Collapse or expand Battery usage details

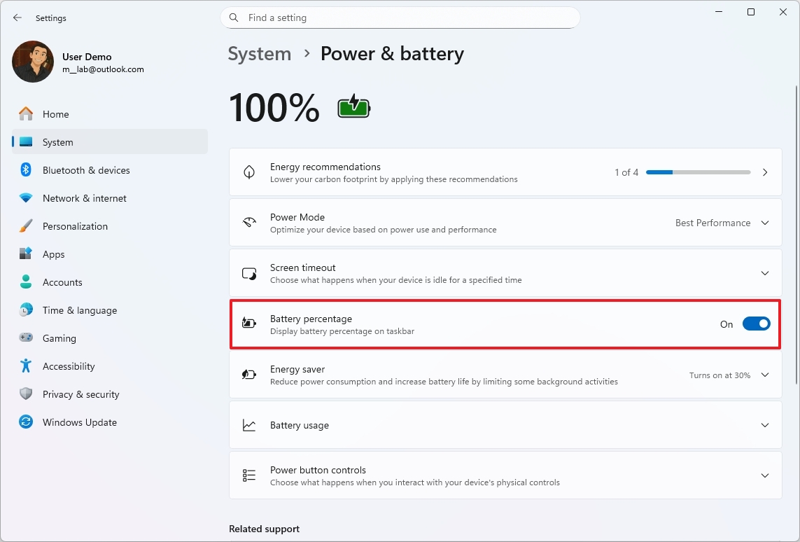click(x=764, y=424)
